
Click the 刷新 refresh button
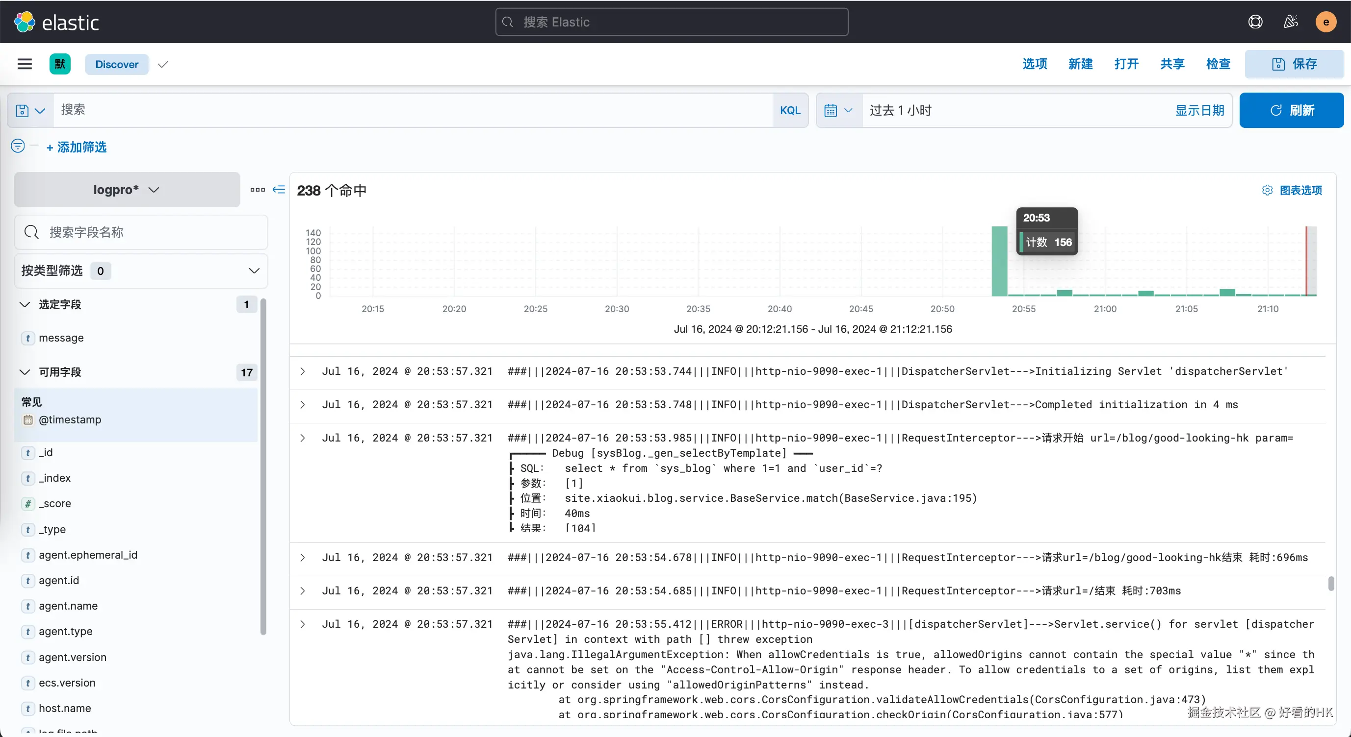click(1291, 111)
